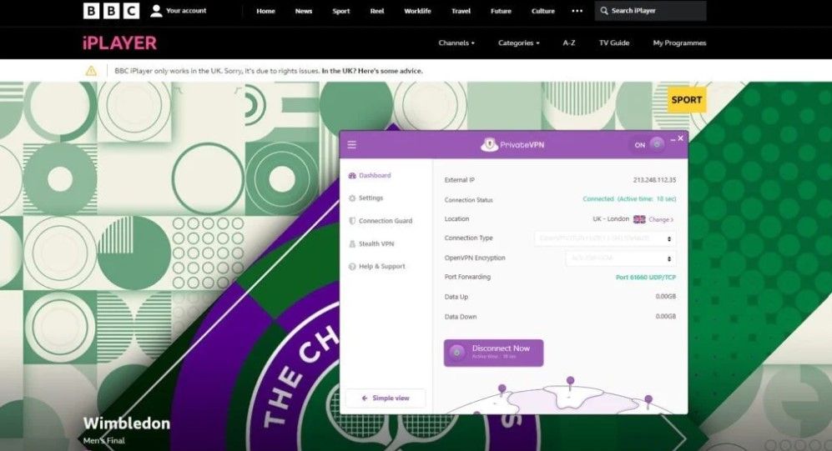Open the BBC Future section

501,11
